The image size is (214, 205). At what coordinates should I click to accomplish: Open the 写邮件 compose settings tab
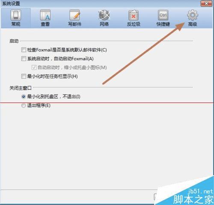pyautogui.click(x=74, y=18)
